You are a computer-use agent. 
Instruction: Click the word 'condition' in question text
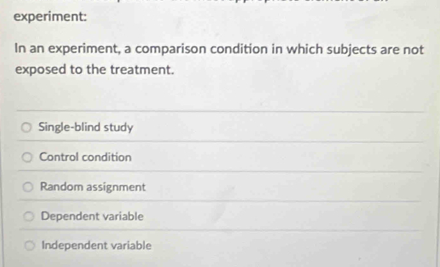coord(239,49)
